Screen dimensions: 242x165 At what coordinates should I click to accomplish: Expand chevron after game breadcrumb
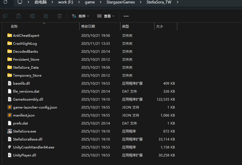tap(101, 2)
